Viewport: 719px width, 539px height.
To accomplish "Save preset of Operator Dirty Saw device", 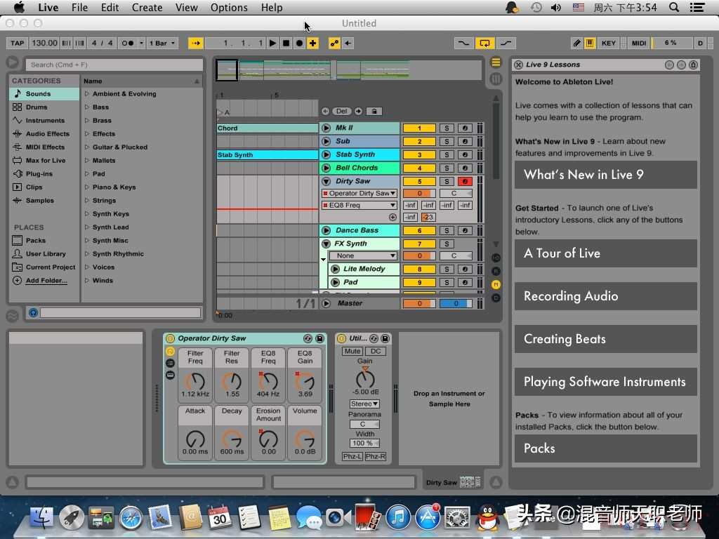I will point(319,338).
